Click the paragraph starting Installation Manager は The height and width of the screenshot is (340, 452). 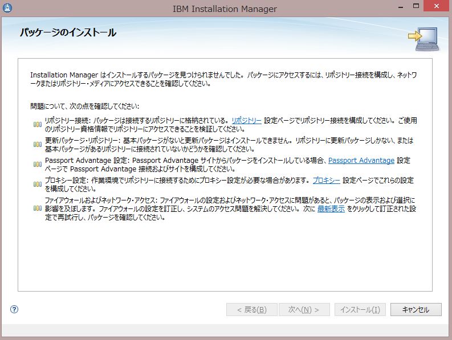223,79
